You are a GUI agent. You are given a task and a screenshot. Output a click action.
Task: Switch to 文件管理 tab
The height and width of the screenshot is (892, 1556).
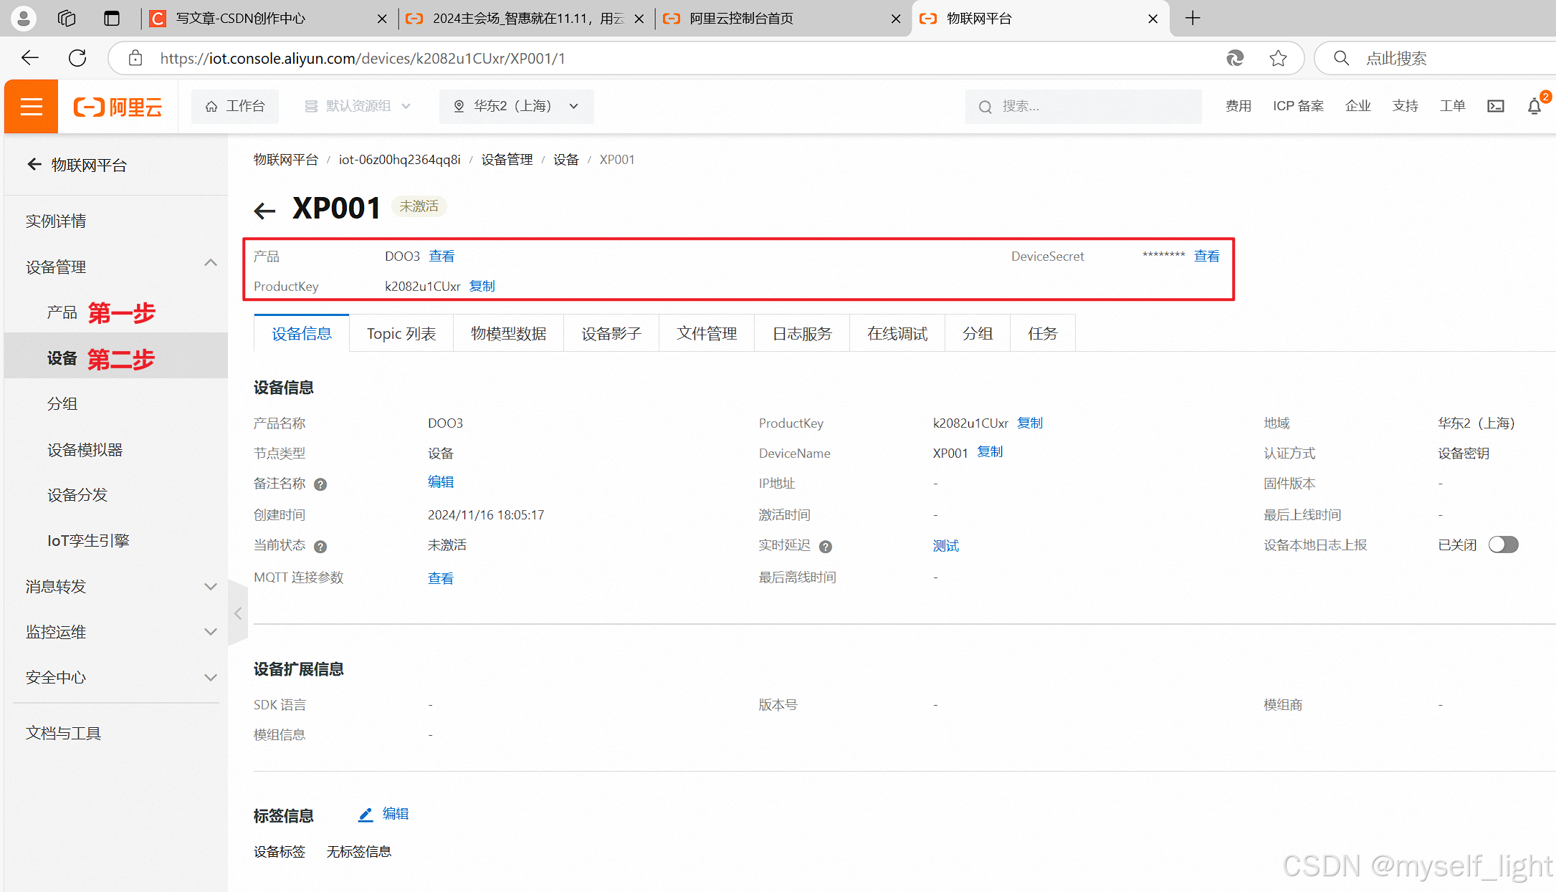point(707,334)
